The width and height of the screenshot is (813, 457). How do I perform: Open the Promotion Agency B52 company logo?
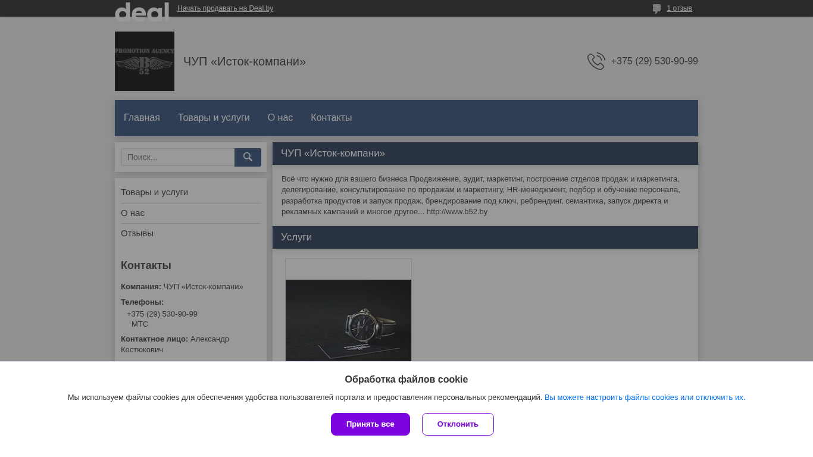(x=145, y=61)
